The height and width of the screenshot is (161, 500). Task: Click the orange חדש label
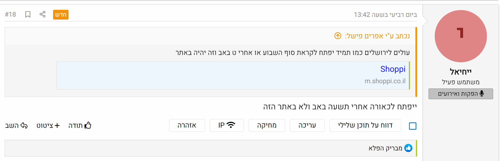61,15
